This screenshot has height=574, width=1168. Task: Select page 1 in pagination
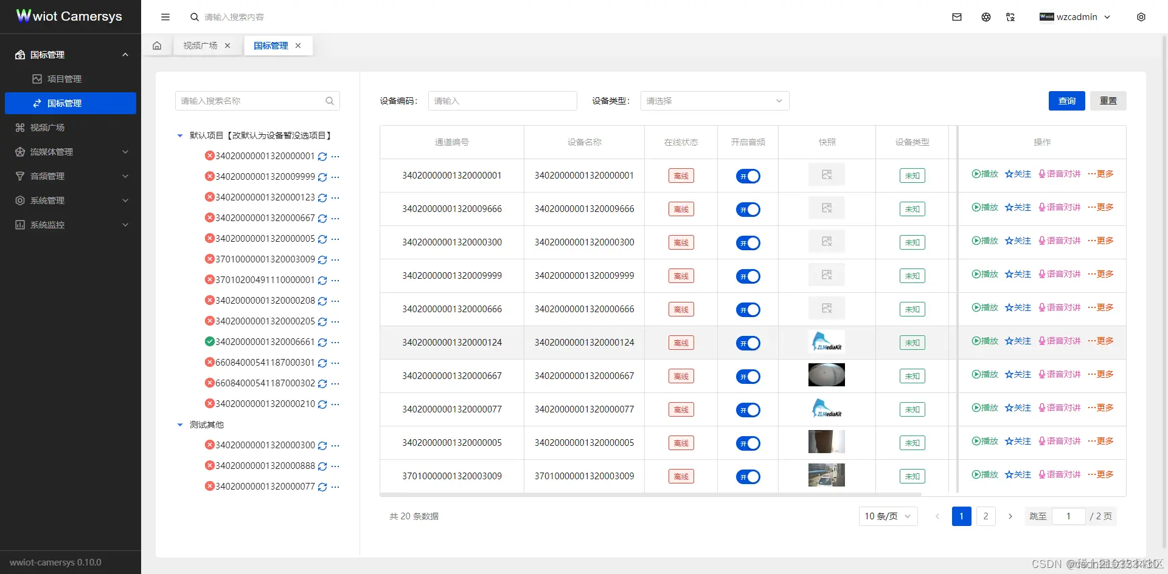click(x=962, y=516)
